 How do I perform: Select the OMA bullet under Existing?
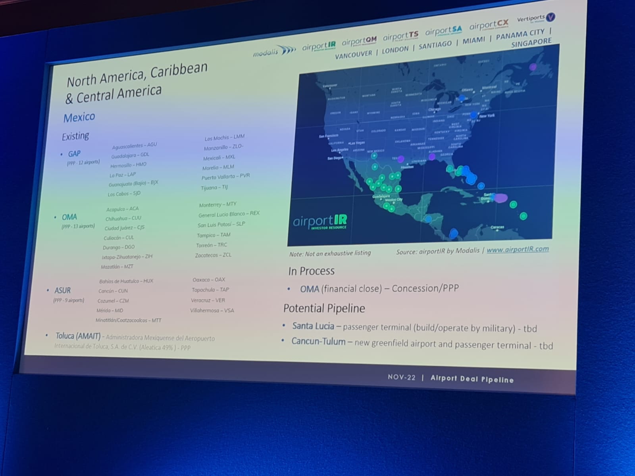click(x=69, y=217)
